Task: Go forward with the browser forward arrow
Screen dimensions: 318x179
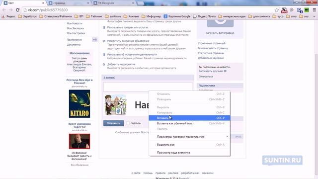Action: click(11, 10)
